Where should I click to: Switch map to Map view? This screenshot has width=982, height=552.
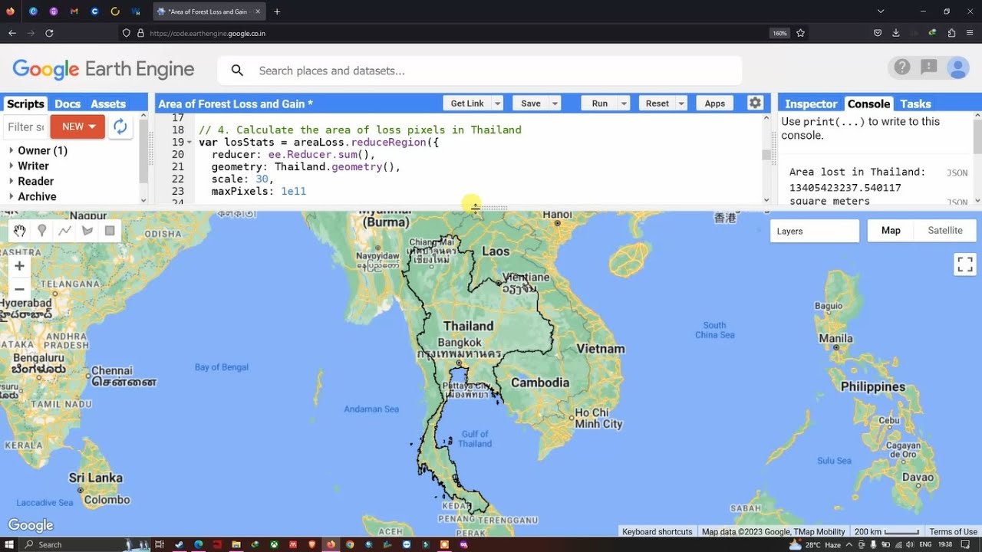pos(891,230)
